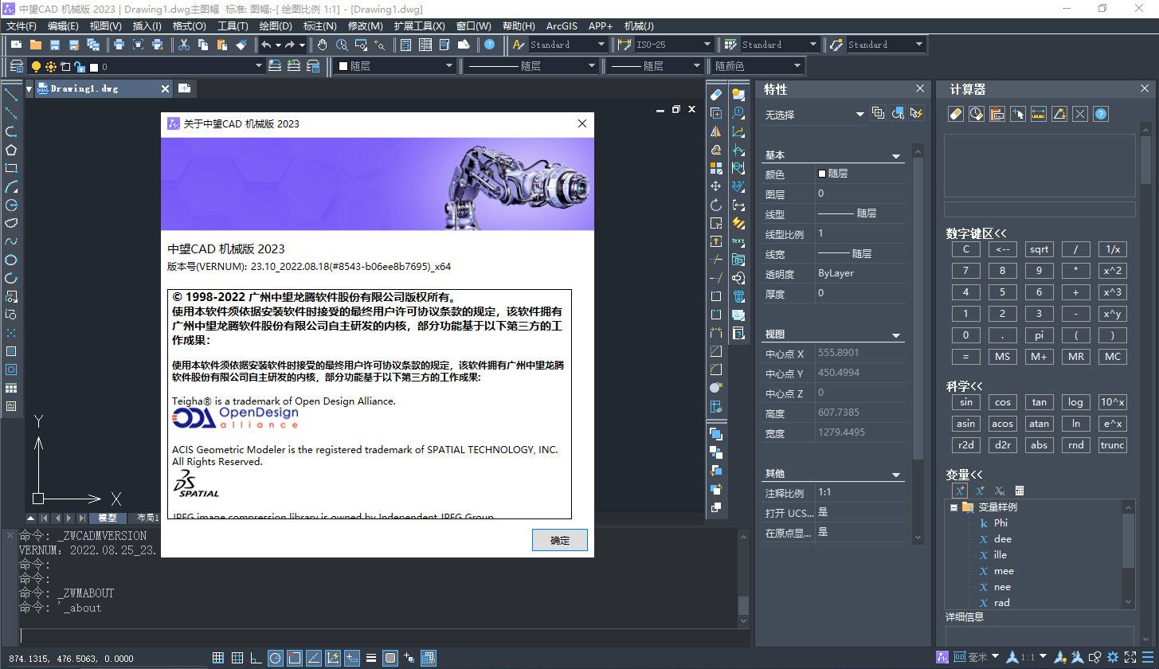1159x669 pixels.
Task: Click the sqrt calculator button
Action: pyautogui.click(x=1039, y=249)
